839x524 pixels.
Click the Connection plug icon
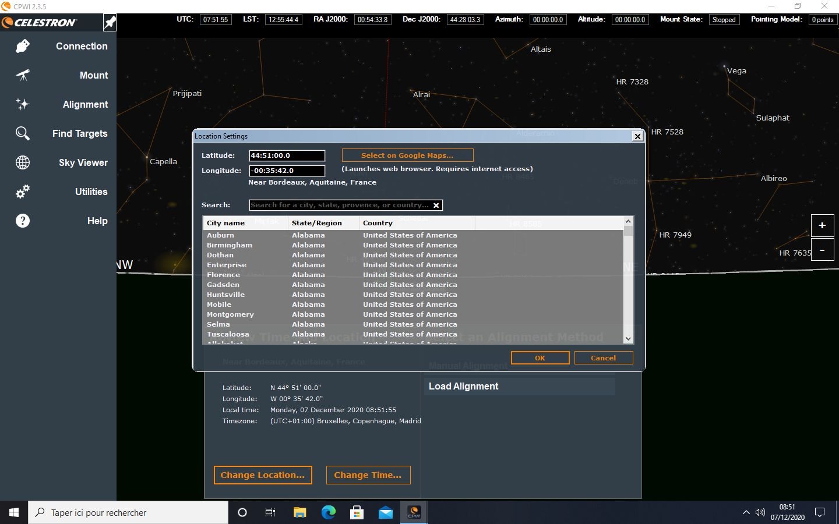pos(23,46)
